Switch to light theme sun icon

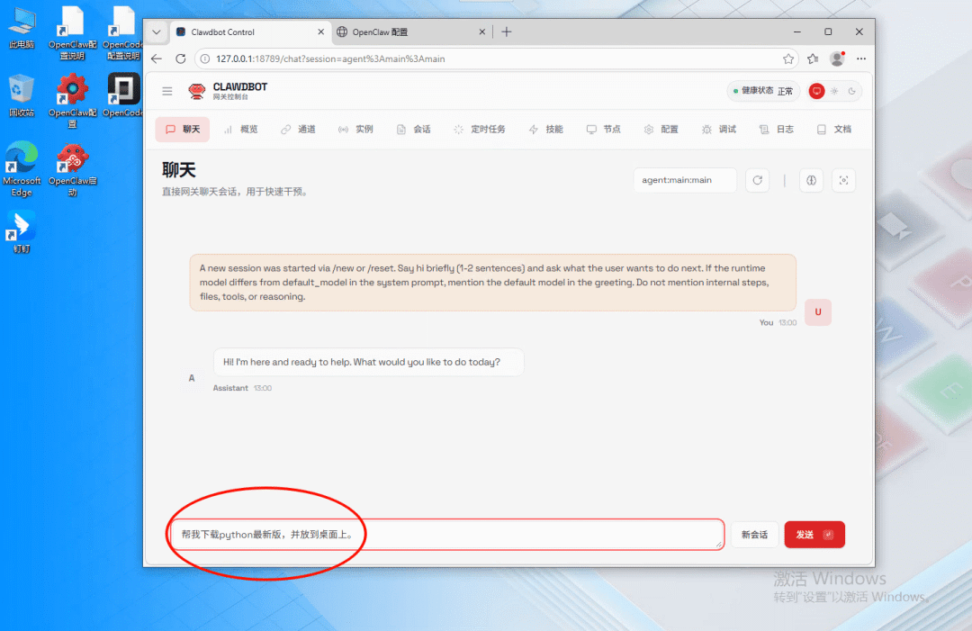(x=834, y=91)
